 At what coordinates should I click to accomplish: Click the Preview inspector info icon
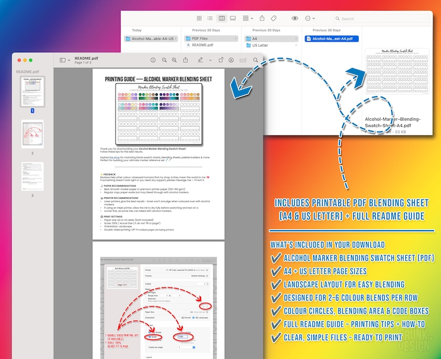coord(153,60)
